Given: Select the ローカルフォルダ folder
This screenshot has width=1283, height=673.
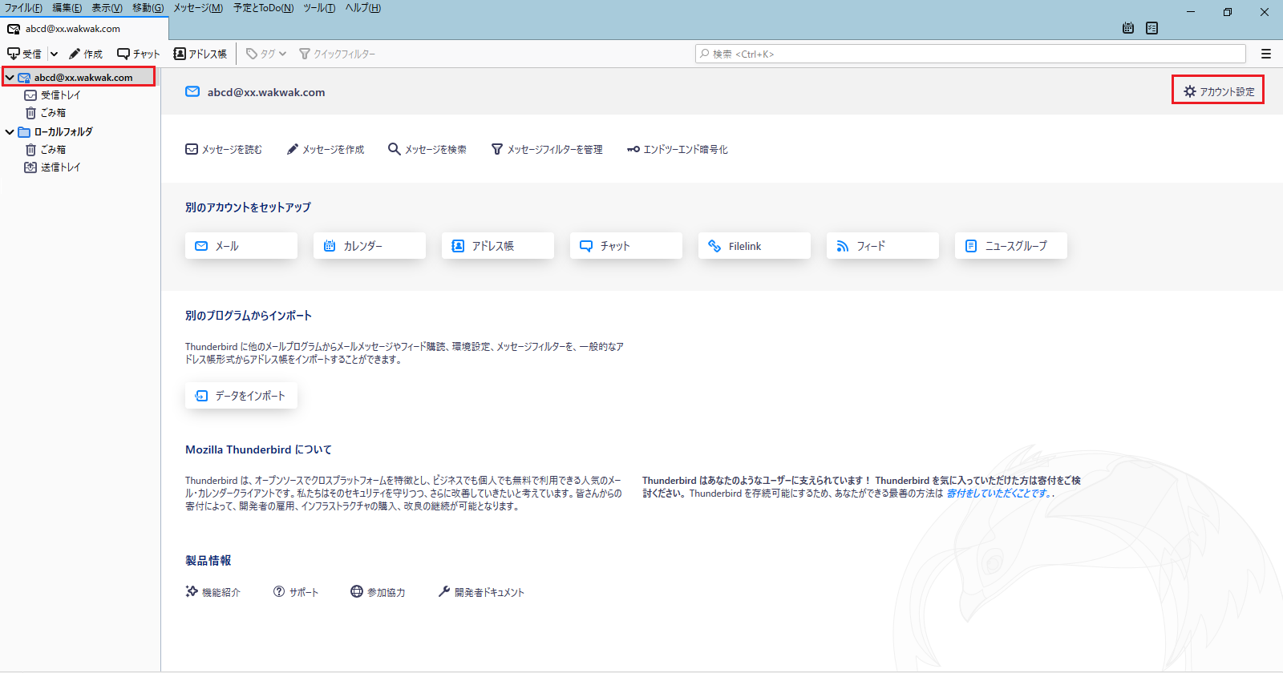Looking at the screenshot, I should (63, 132).
